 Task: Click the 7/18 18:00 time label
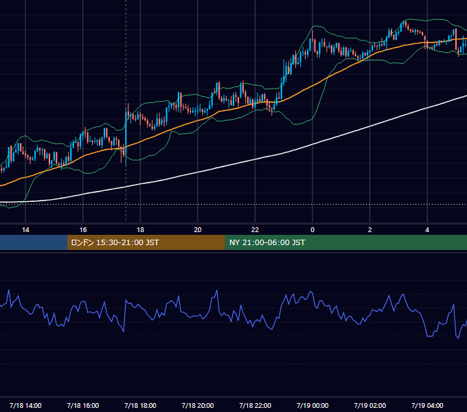(x=140, y=405)
